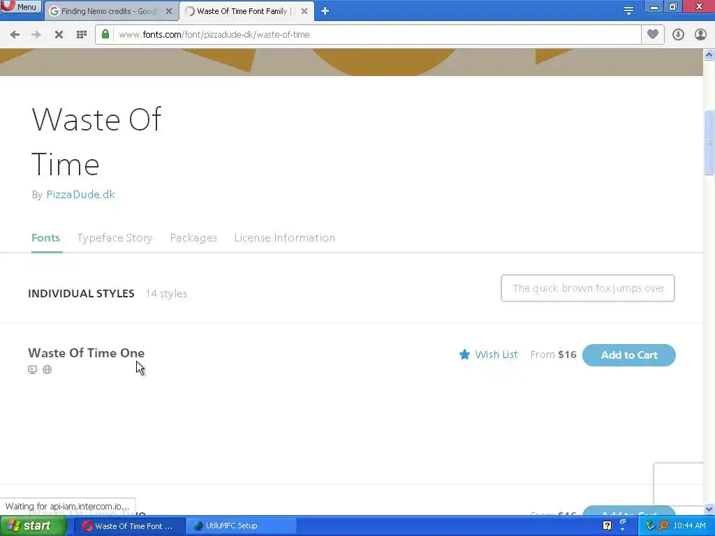715x536 pixels.
Task: Select Waste Of Time Font taskbar item
Action: [x=129, y=526]
